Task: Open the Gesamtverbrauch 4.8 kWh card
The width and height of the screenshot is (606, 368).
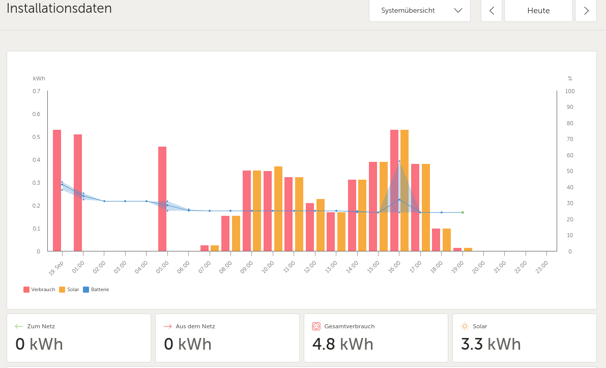Action: [376, 337]
